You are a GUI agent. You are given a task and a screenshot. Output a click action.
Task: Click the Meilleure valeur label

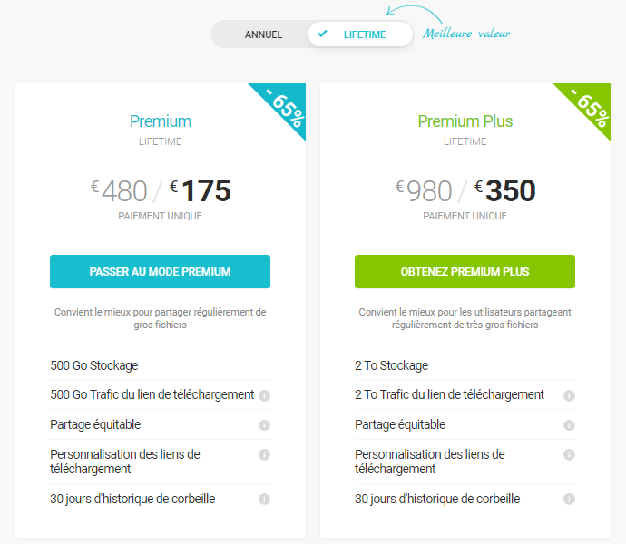point(466,34)
